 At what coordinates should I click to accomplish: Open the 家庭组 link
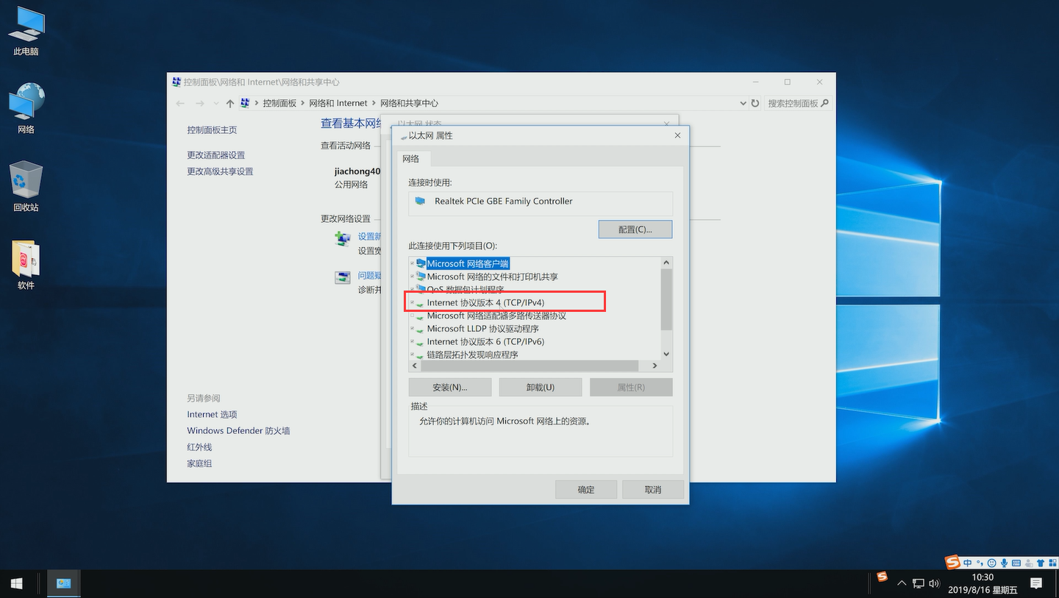(199, 463)
